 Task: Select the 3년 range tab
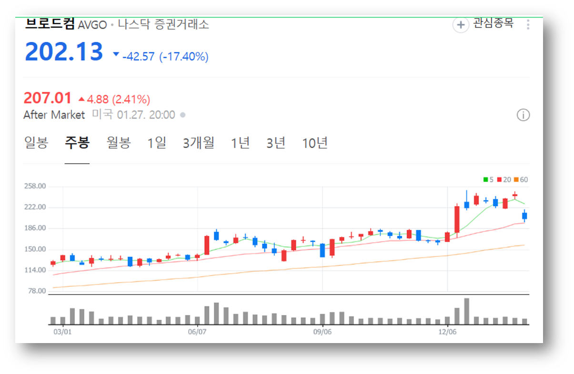coord(276,143)
